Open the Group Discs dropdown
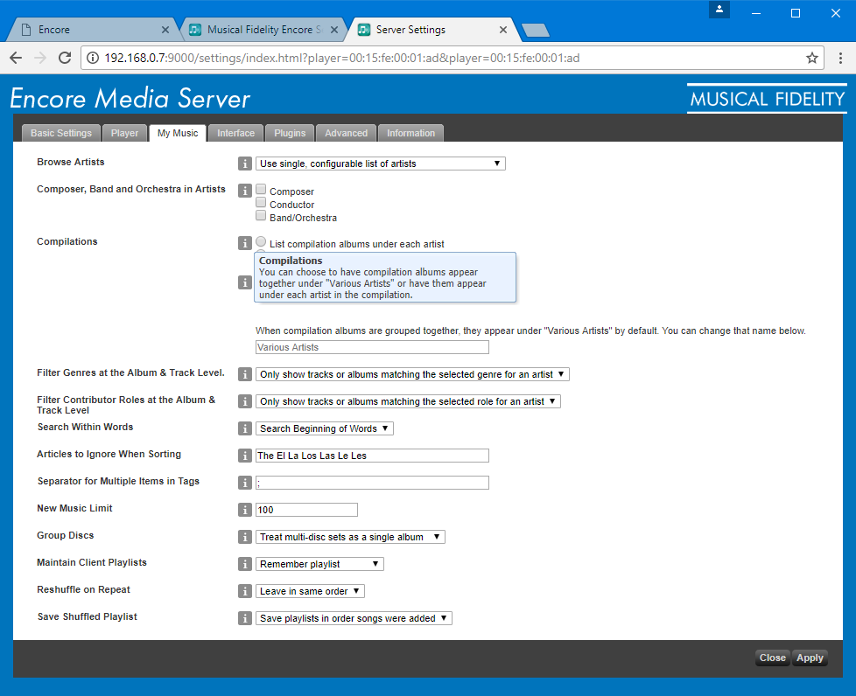This screenshot has height=696, width=856. pyautogui.click(x=350, y=537)
